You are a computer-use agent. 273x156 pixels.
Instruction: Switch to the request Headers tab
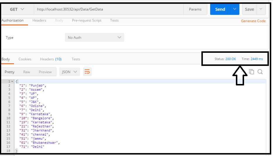[x=39, y=20]
